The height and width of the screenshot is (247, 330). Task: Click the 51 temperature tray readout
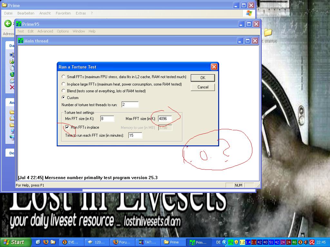(x=271, y=242)
